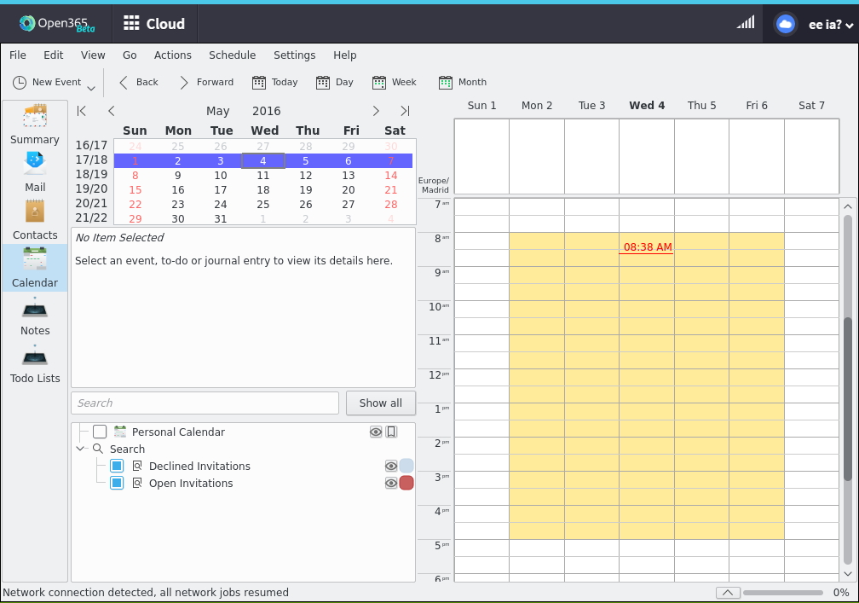Screen dimensions: 859x603
Task: Go Forward in the calendar toolbar
Action: [206, 82]
